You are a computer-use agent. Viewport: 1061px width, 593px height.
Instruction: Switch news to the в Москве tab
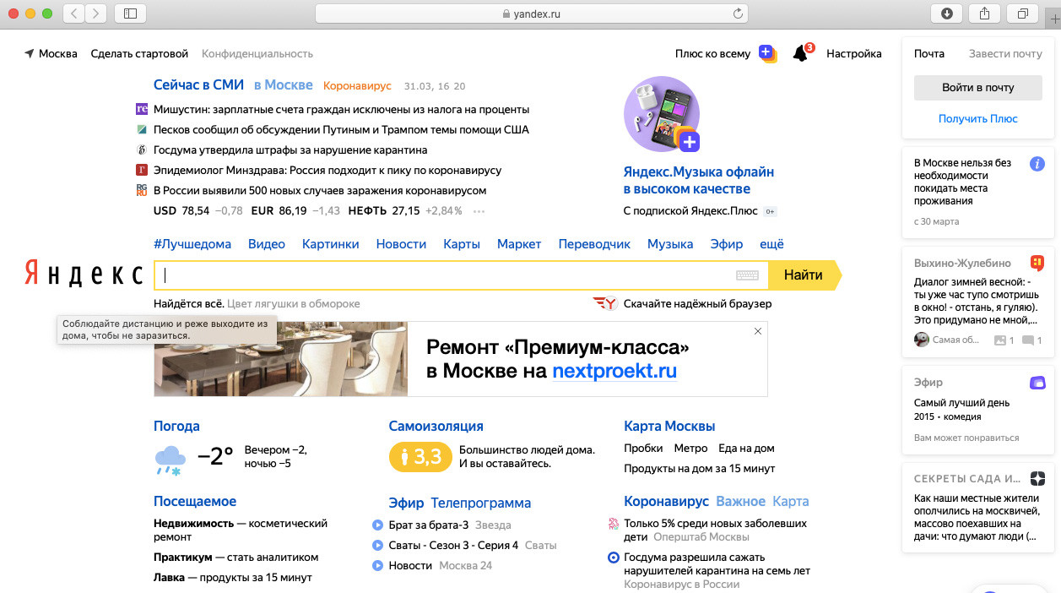pos(283,85)
